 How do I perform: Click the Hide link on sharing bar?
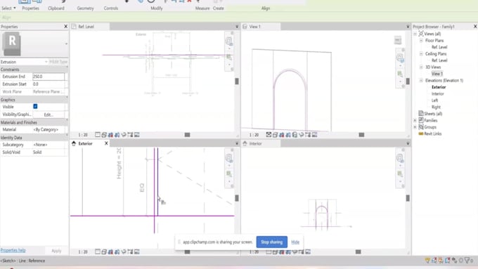[295, 242]
